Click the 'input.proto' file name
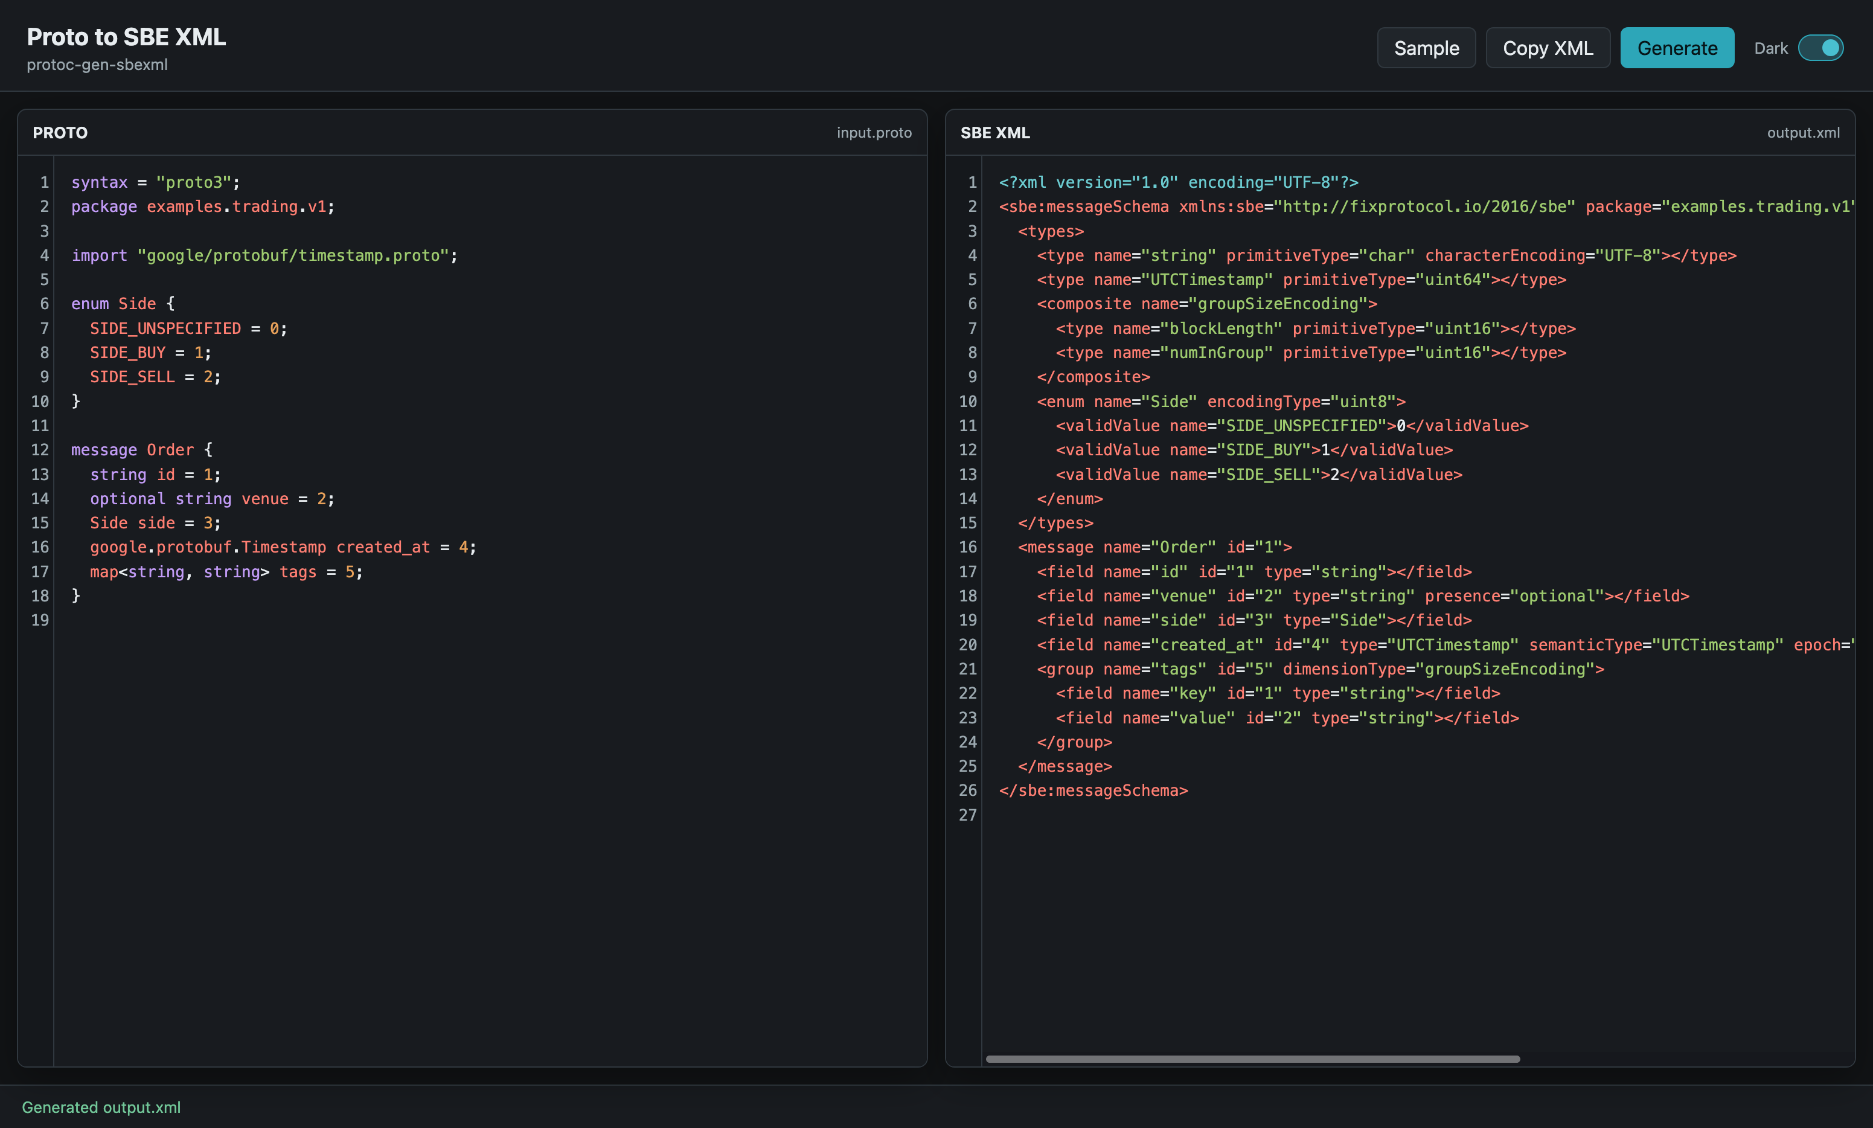Viewport: 1873px width, 1128px height. point(874,132)
